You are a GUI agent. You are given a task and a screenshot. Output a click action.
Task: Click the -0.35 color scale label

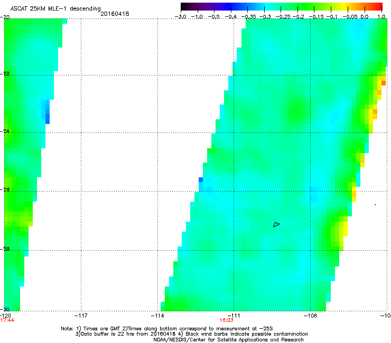pos(248,17)
